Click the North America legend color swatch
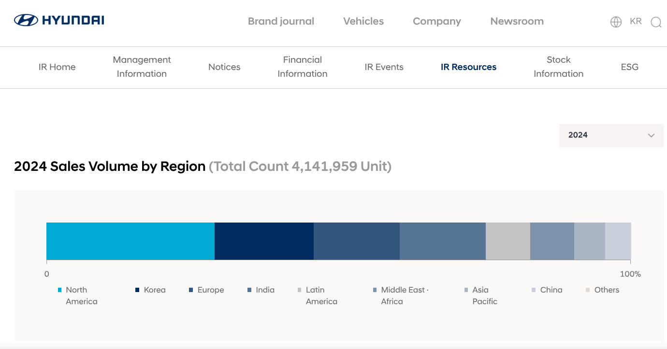The height and width of the screenshot is (349, 667). (60, 290)
